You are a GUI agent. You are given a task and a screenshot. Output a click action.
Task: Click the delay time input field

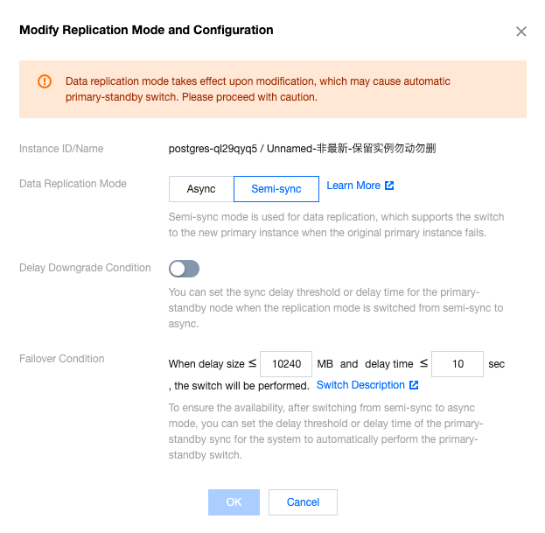[457, 364]
